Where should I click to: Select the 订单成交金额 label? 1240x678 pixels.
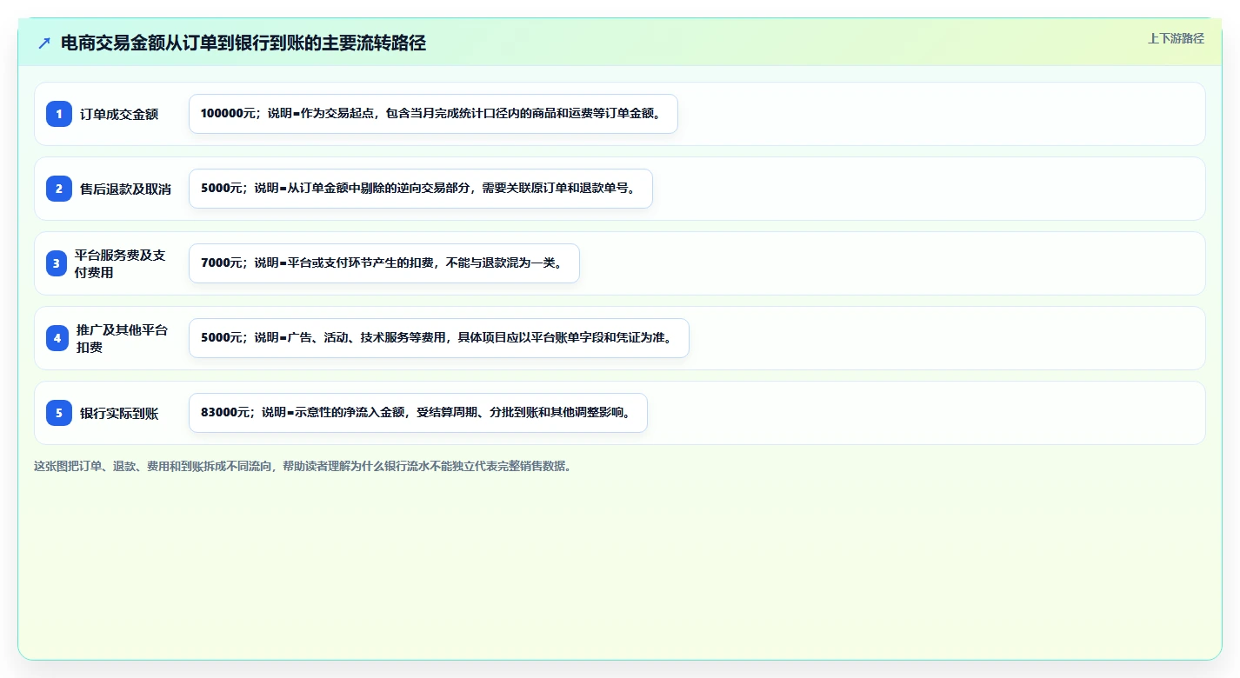coord(119,114)
